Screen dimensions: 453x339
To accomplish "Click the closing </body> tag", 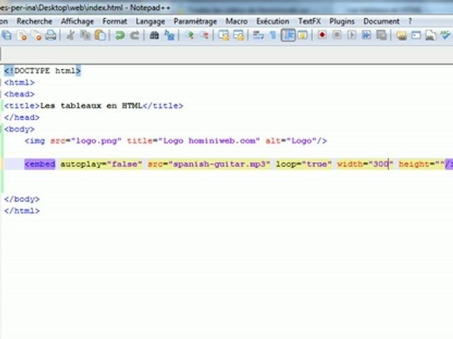I will [x=22, y=199].
